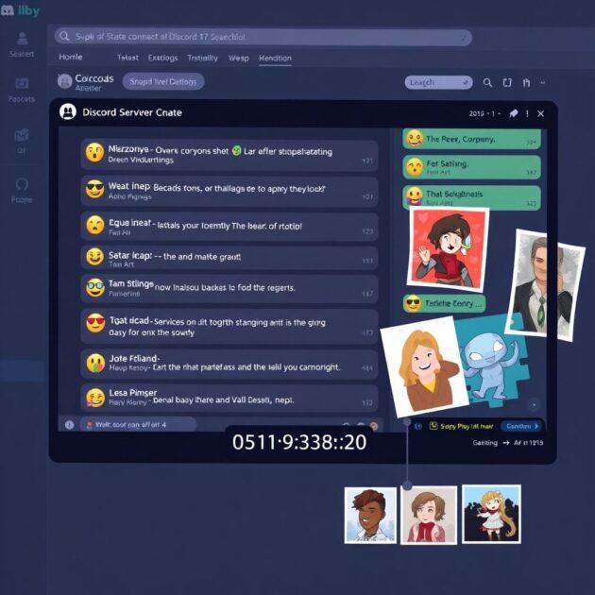Open the anime girl avatar thumbnail
The width and height of the screenshot is (595, 595).
coord(491,514)
